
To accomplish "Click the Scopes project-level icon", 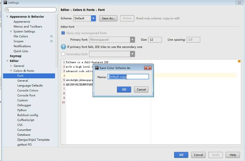I will coord(52,41).
